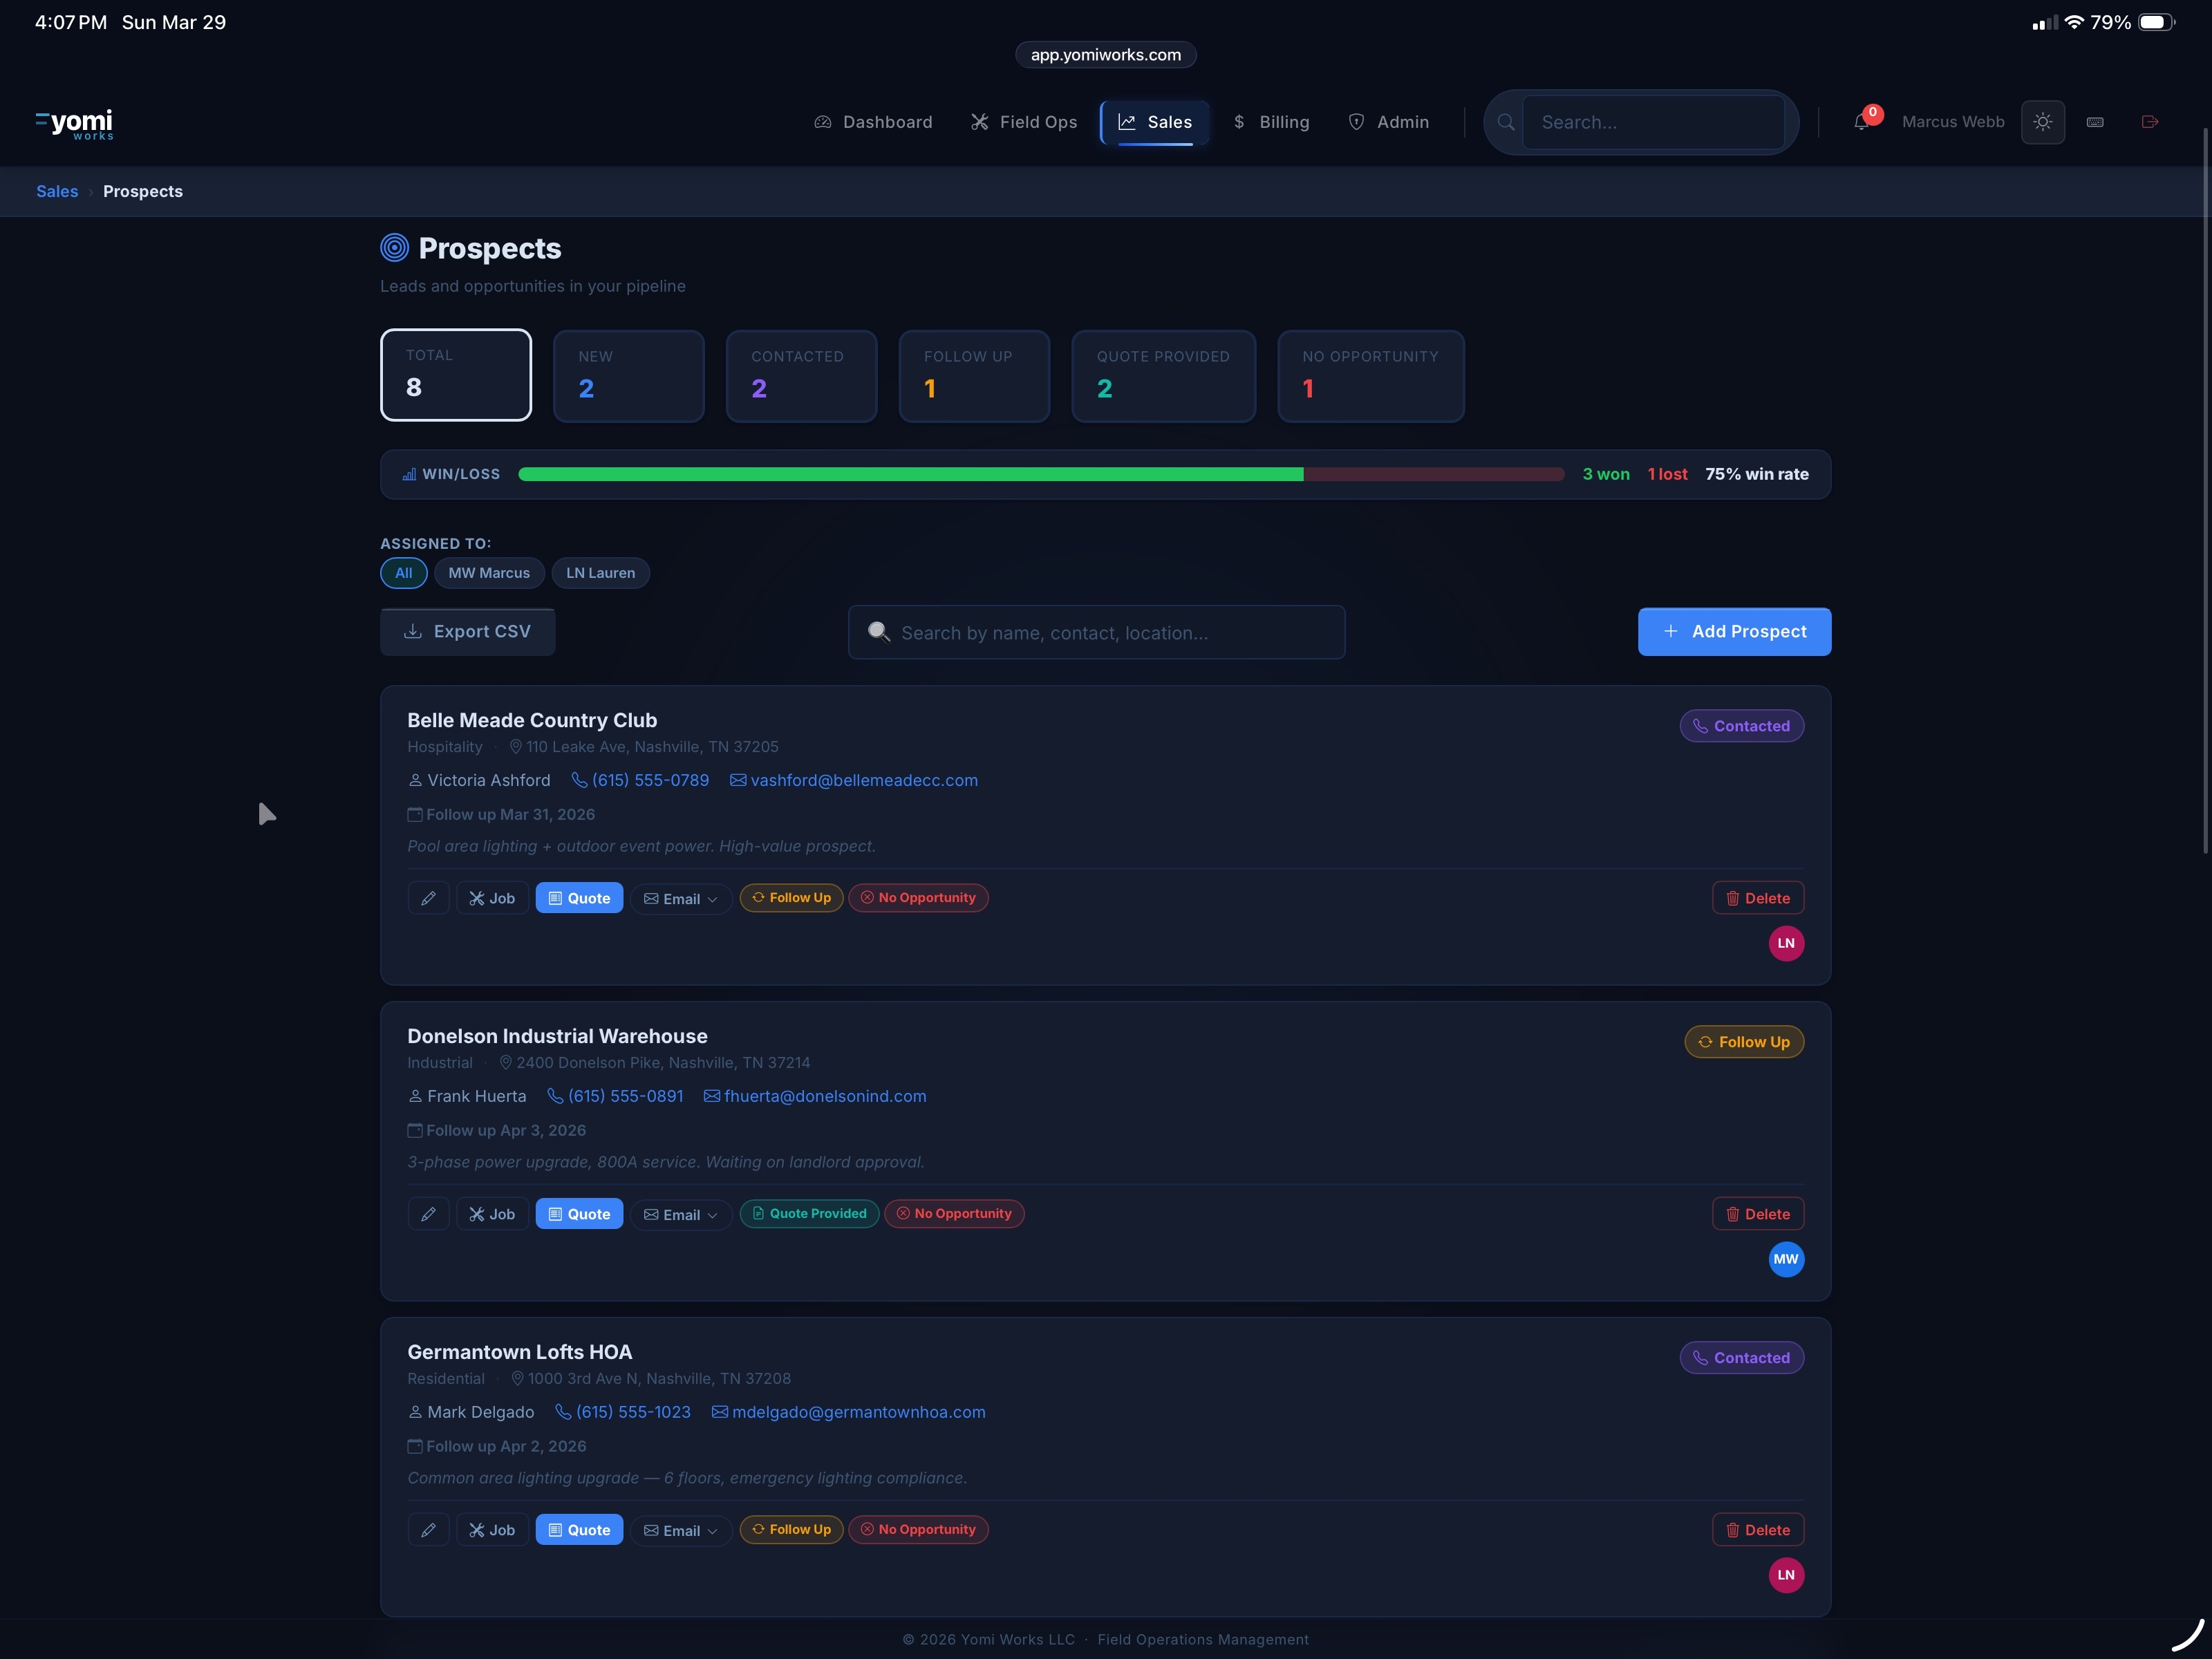The width and height of the screenshot is (2212, 1659).
Task: Click the keyboard shortcuts icon
Action: click(2096, 121)
